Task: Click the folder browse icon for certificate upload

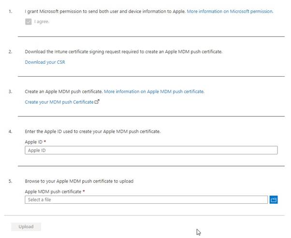Action: click(274, 199)
